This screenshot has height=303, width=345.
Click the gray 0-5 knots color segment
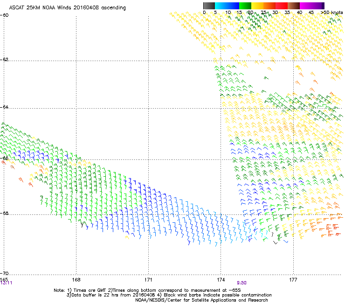[x=209, y=6]
